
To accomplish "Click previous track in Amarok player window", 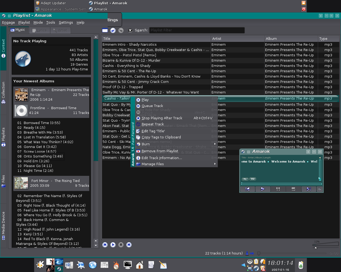I will [x=247, y=189].
